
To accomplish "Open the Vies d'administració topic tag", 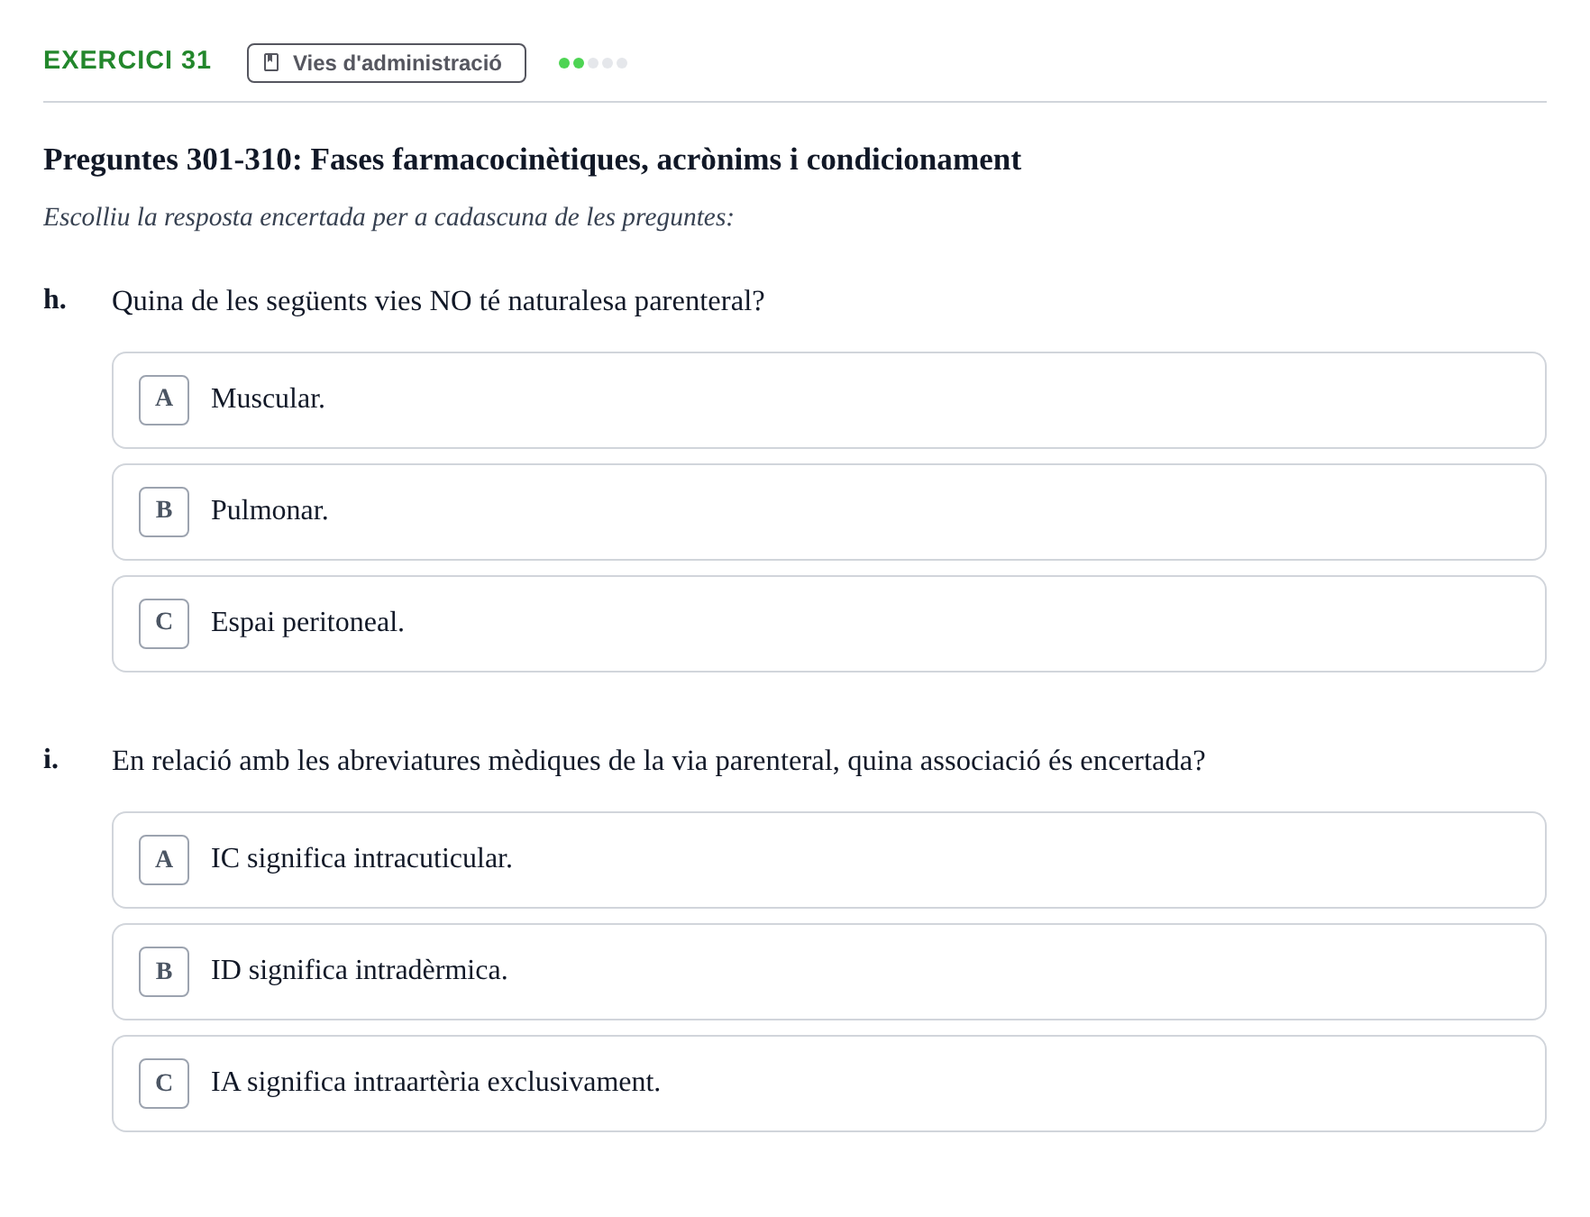I will coord(387,63).
